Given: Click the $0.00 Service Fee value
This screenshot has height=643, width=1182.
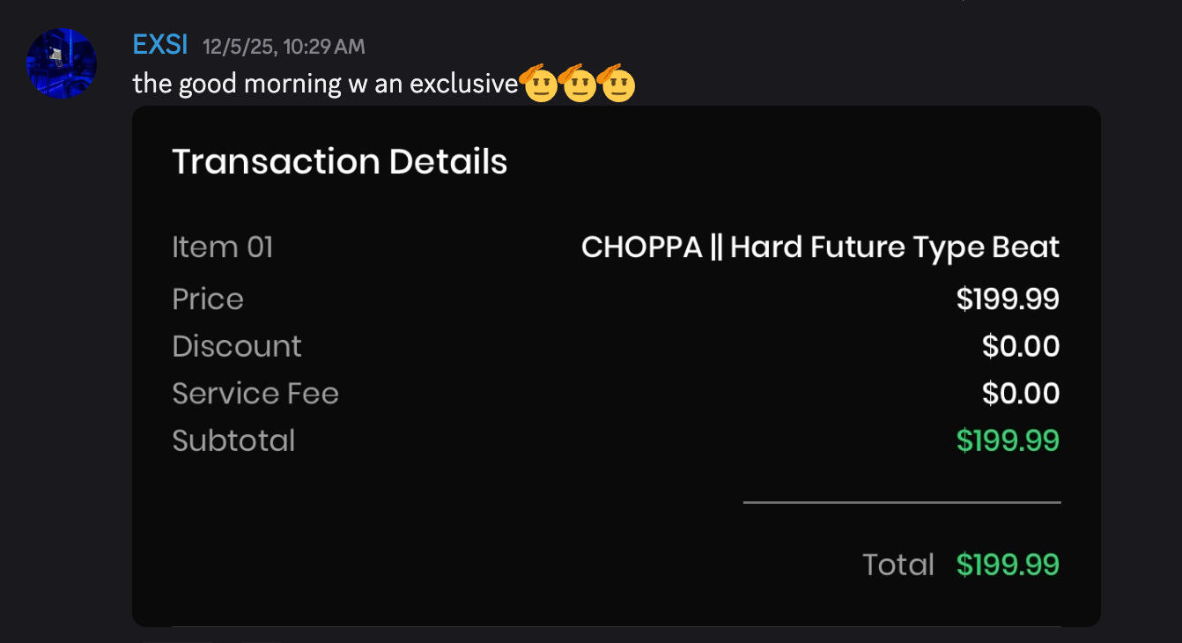Looking at the screenshot, I should 1021,393.
